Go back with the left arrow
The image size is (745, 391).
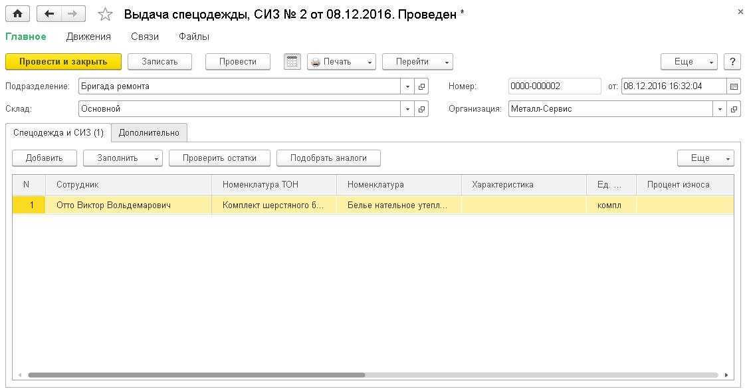click(x=49, y=14)
